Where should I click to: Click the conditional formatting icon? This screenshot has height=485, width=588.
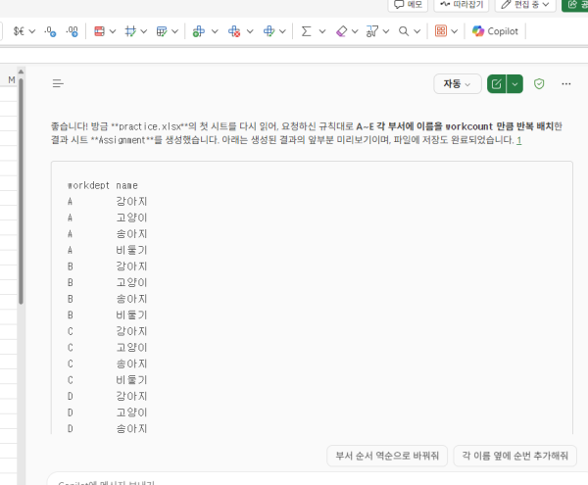pyautogui.click(x=99, y=31)
